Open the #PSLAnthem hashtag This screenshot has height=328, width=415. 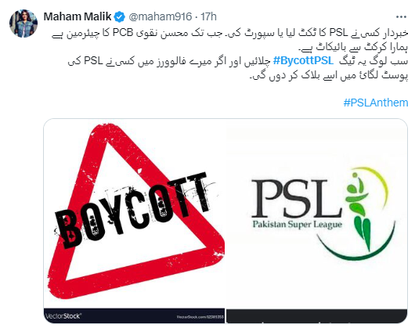tap(376, 103)
